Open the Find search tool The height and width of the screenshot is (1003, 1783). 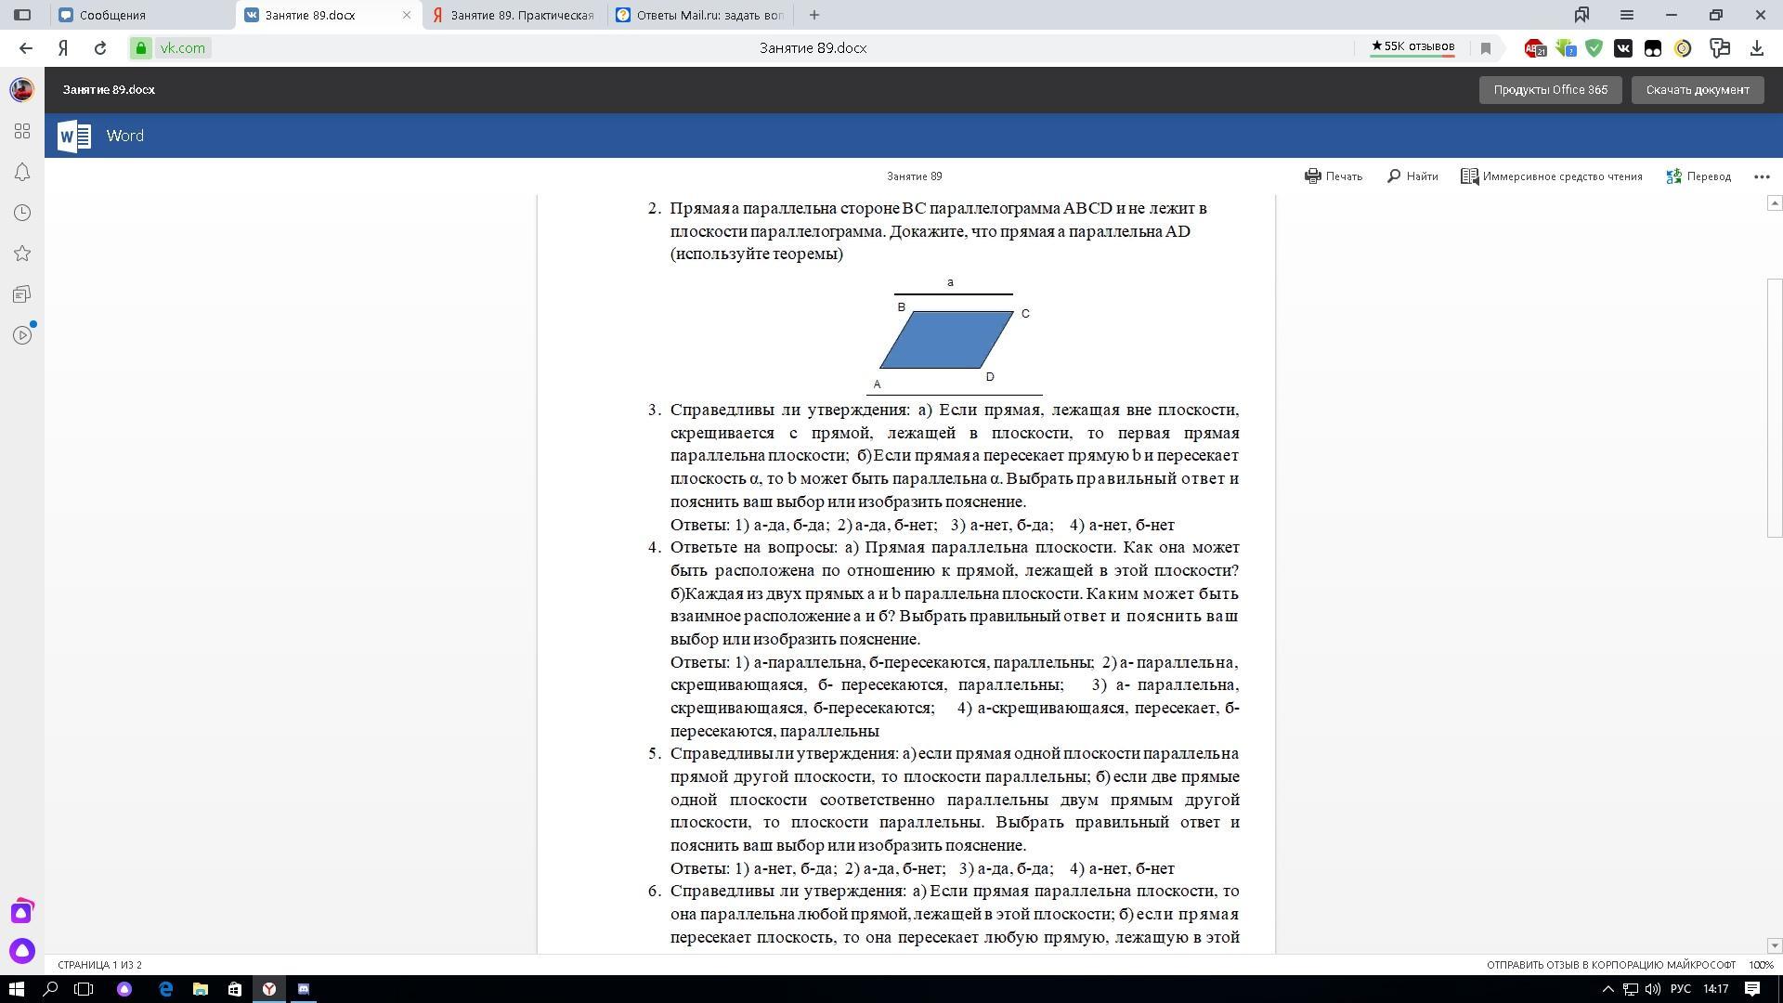click(1412, 176)
